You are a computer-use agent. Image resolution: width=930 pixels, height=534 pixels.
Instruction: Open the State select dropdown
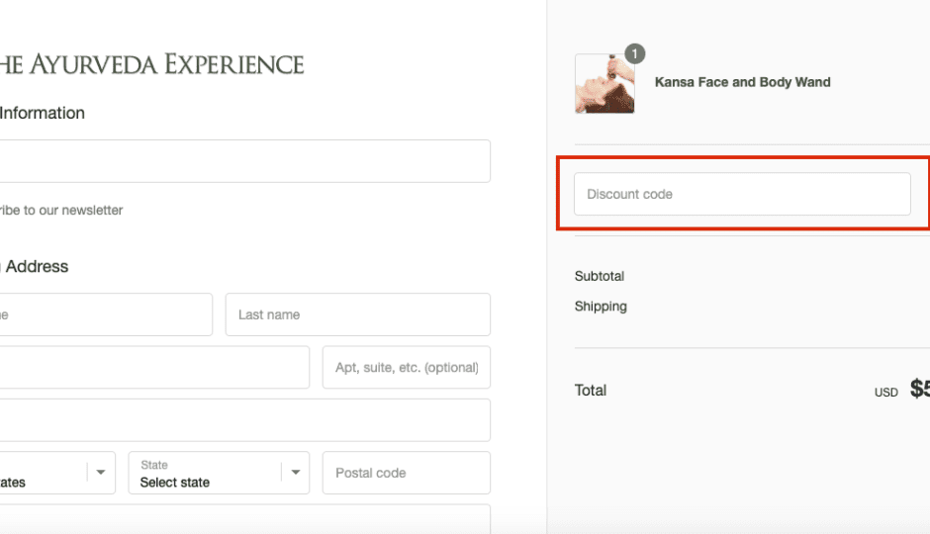[219, 473]
